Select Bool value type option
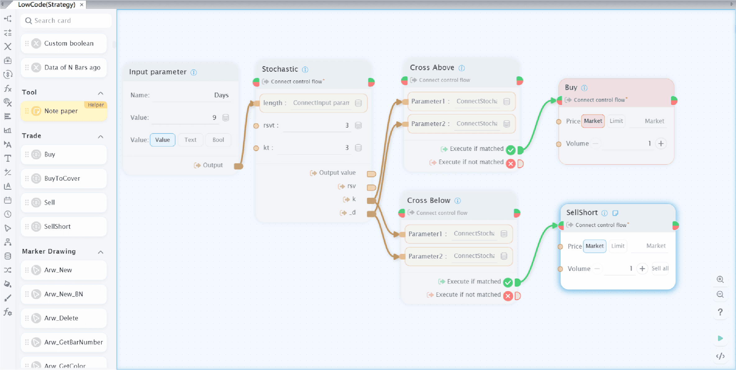736x370 pixels. coord(218,140)
